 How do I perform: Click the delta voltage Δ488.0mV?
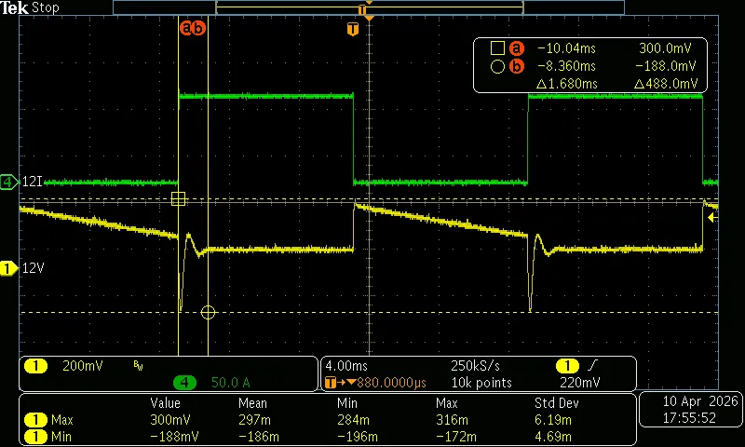point(666,84)
